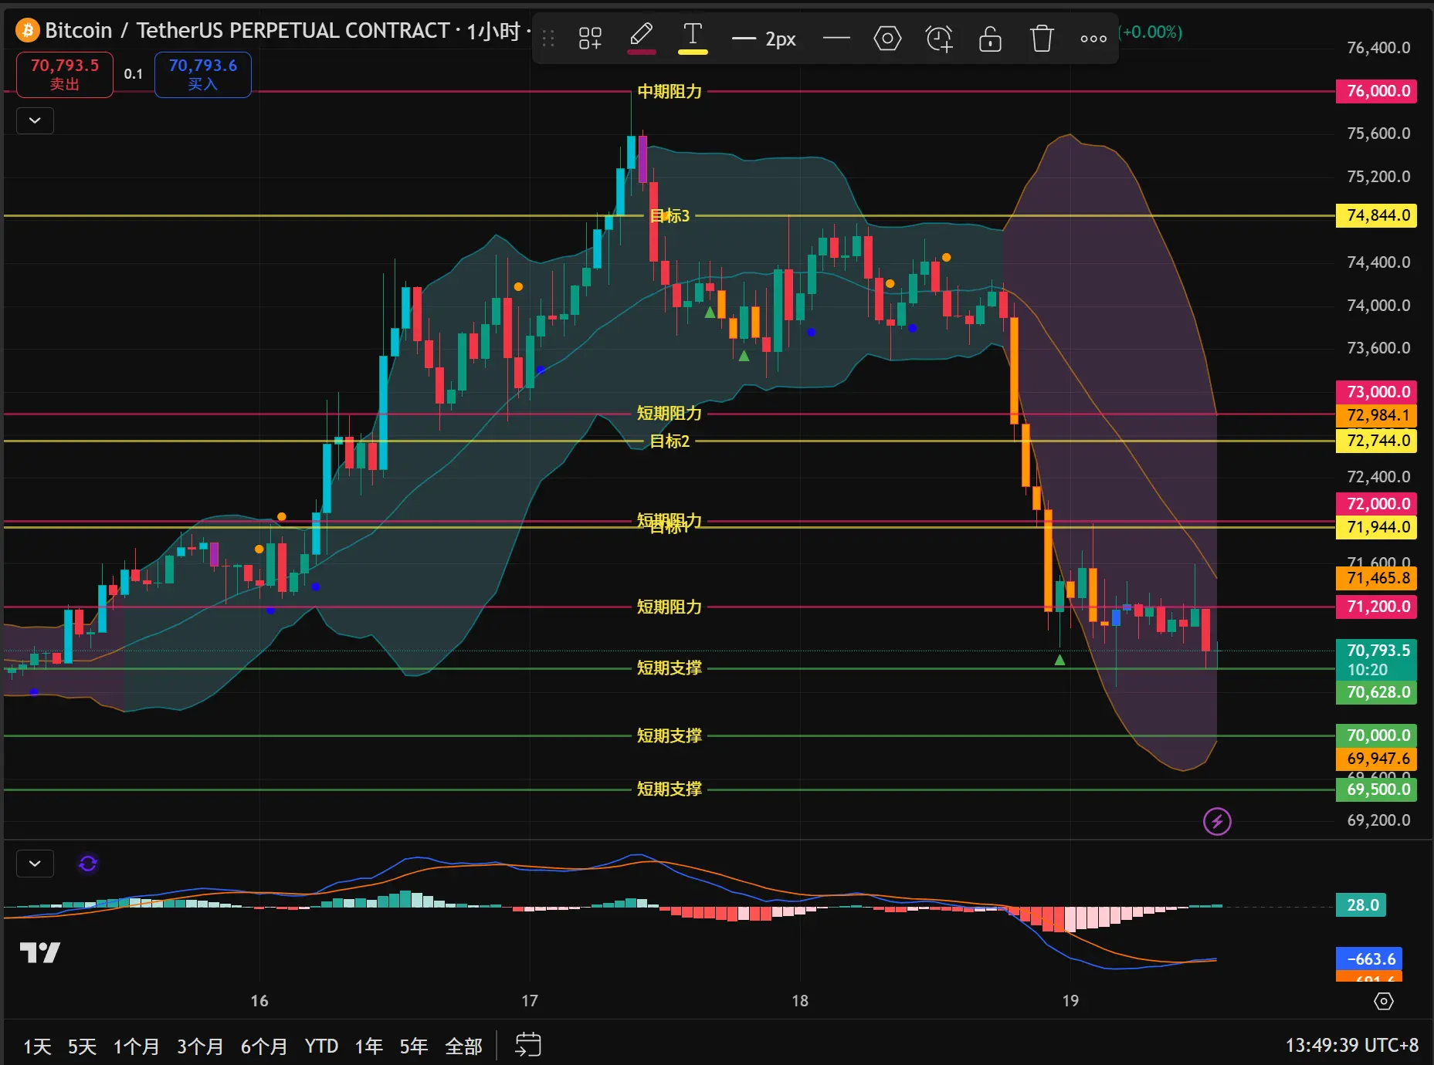The height and width of the screenshot is (1065, 1434).
Task: Select the 1个月 time range
Action: coord(136,1046)
